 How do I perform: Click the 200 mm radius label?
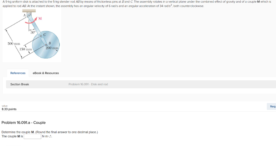click(x=52, y=48)
